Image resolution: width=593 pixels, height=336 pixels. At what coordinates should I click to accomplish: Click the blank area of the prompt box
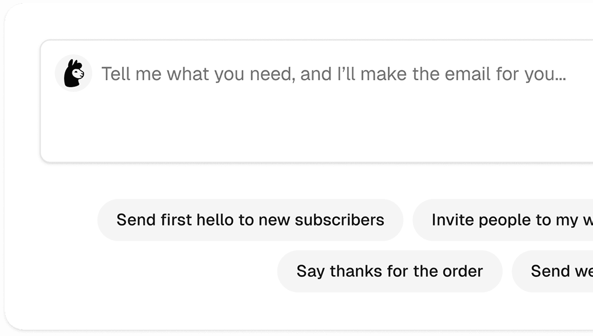(317, 127)
